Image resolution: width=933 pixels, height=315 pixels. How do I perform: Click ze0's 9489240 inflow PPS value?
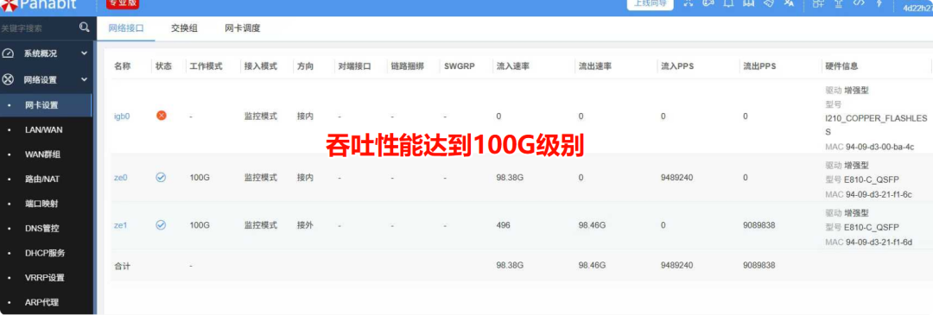click(x=676, y=178)
